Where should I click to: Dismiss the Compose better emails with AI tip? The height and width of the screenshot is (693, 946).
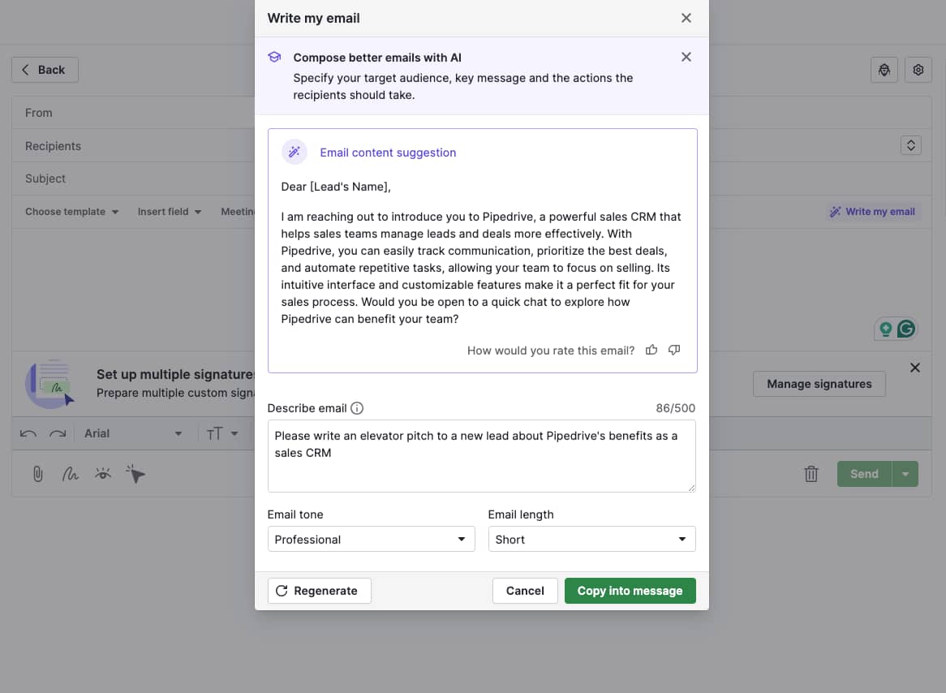[686, 57]
